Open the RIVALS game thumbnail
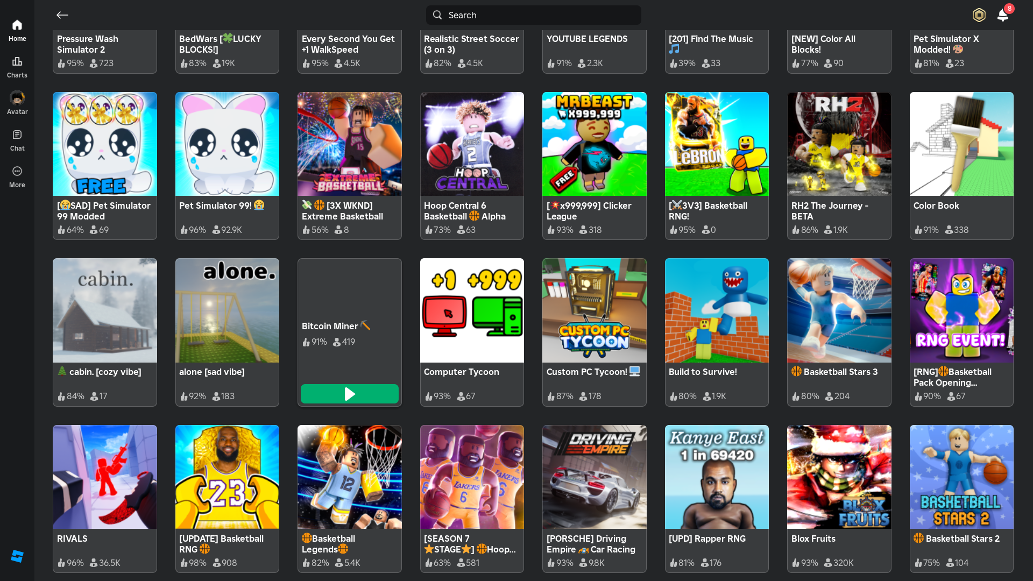1033x581 pixels. click(105, 477)
